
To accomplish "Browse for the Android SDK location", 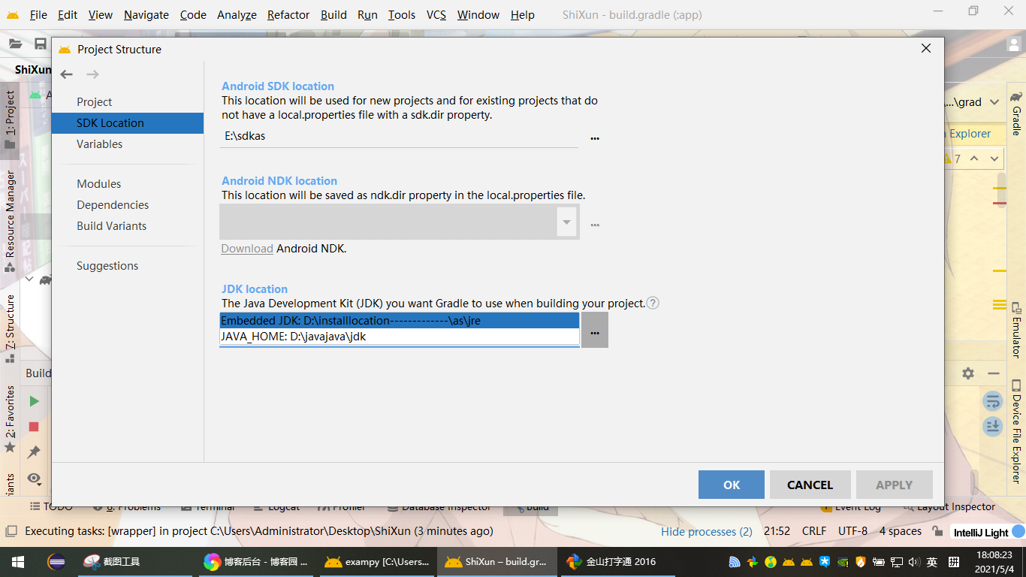I will point(595,137).
